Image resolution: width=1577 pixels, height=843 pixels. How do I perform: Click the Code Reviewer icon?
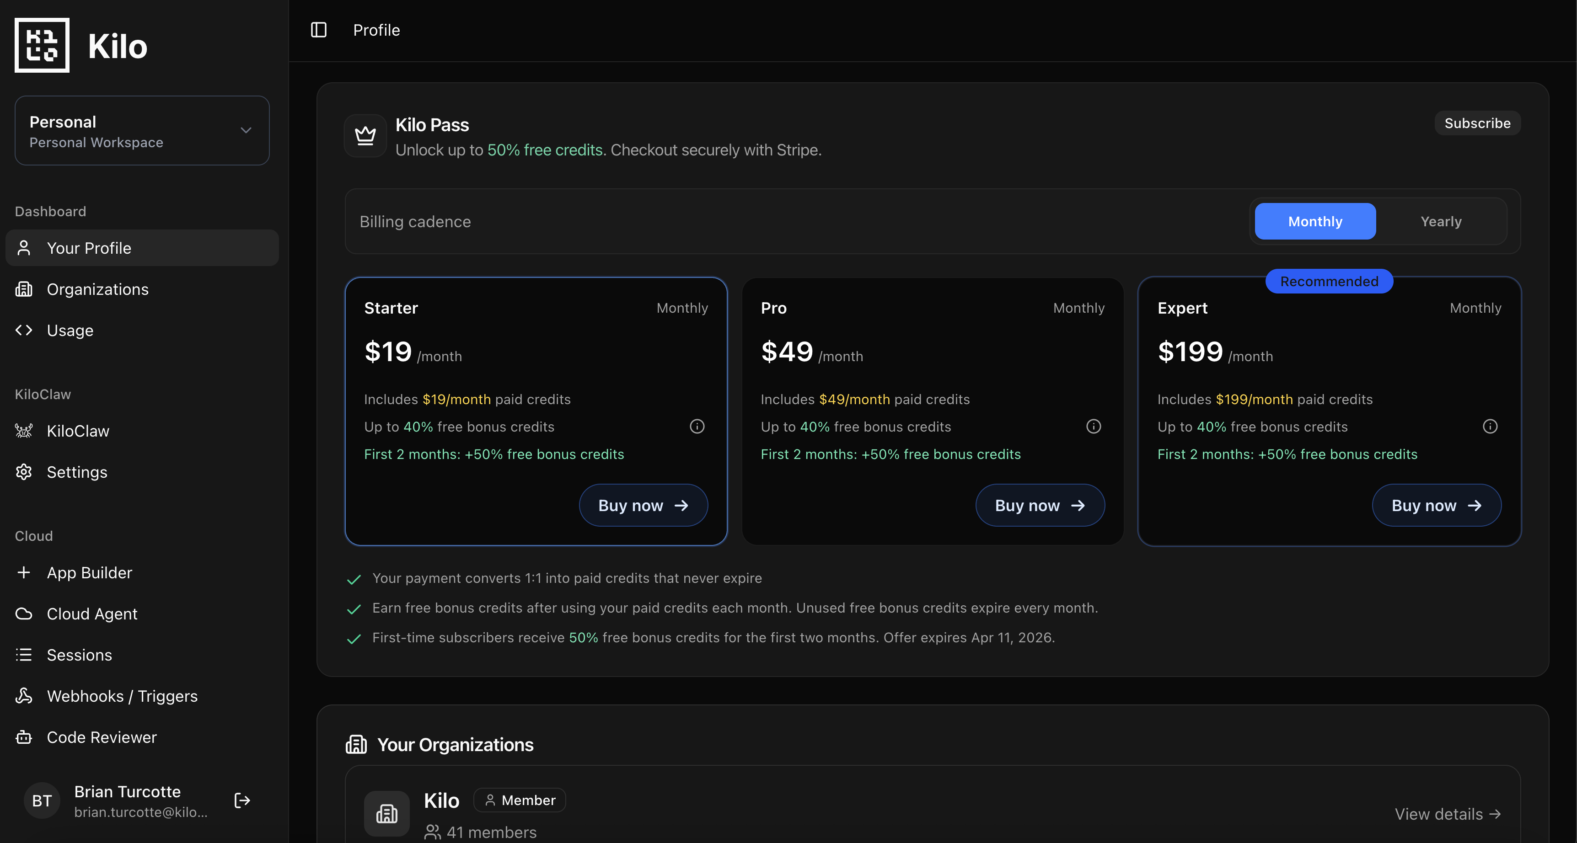[x=24, y=737]
